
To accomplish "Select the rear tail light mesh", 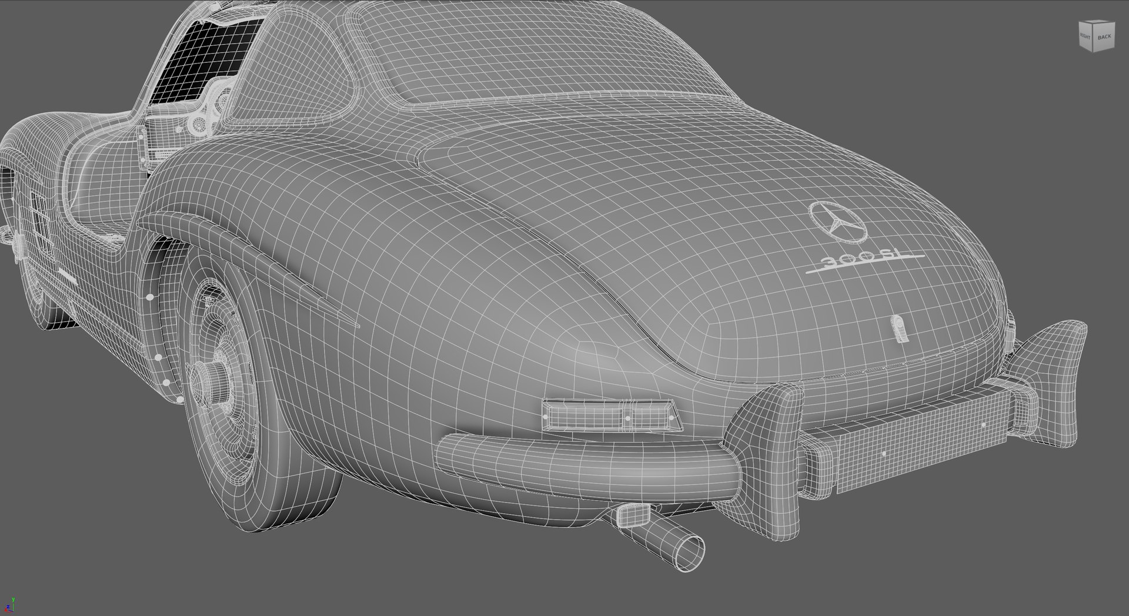I will point(612,415).
